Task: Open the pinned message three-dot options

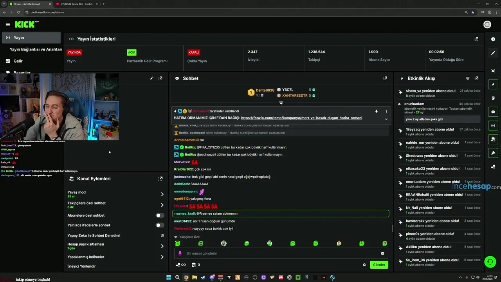Action: 386,111
